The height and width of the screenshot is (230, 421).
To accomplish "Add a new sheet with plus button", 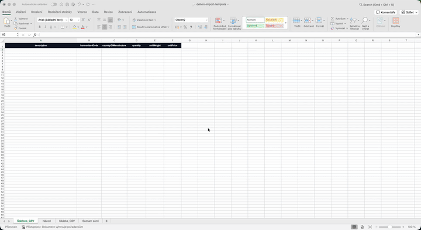I will click(x=106, y=221).
